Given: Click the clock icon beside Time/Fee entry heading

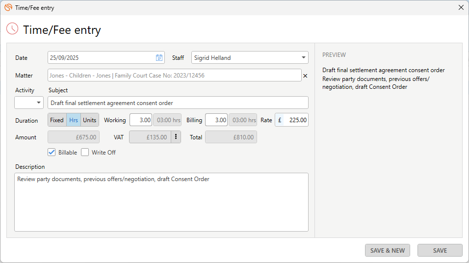Looking at the screenshot, I should coord(12,29).
